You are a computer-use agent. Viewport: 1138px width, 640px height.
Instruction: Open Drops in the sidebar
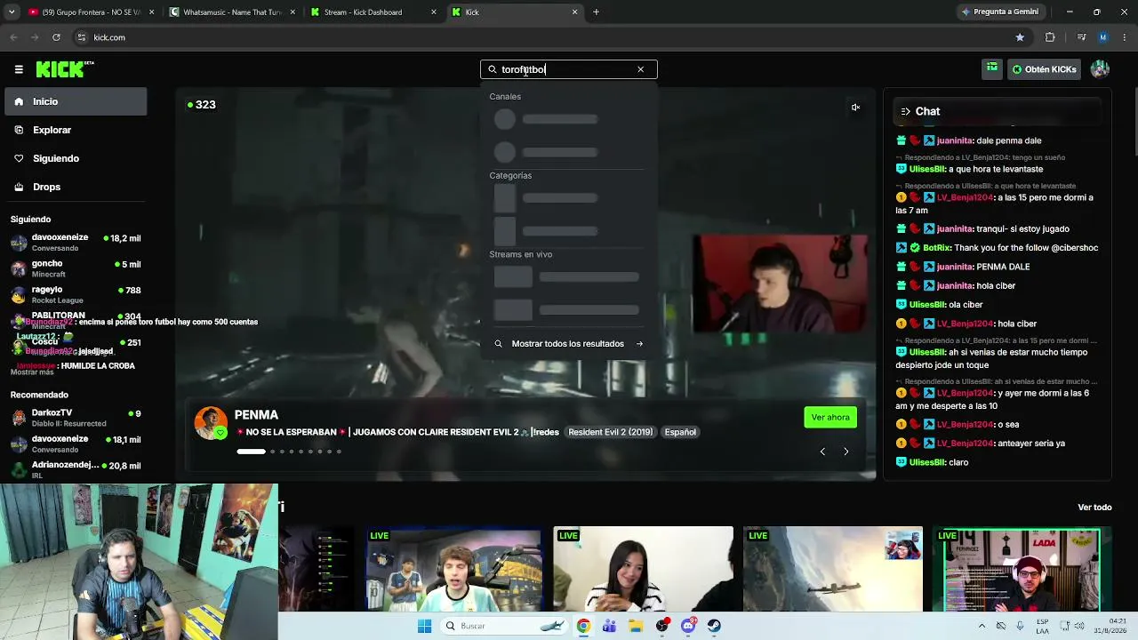pyautogui.click(x=76, y=187)
